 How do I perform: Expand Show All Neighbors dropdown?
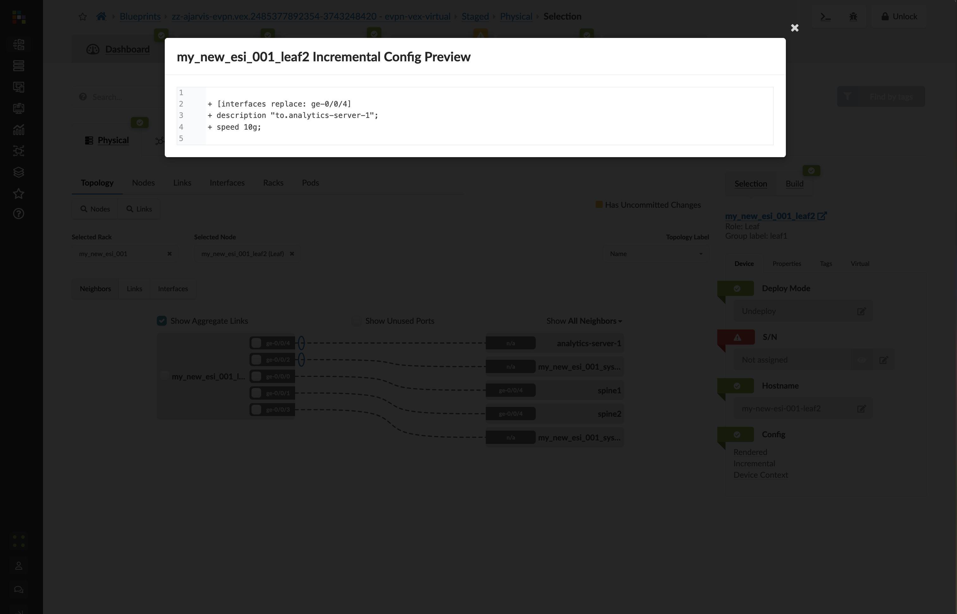click(x=584, y=321)
